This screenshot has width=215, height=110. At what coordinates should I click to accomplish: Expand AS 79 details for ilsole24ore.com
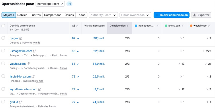pos(75,77)
